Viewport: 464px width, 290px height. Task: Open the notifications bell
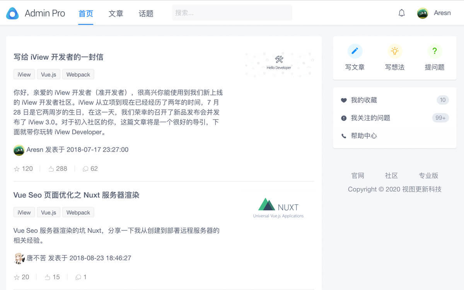click(401, 13)
